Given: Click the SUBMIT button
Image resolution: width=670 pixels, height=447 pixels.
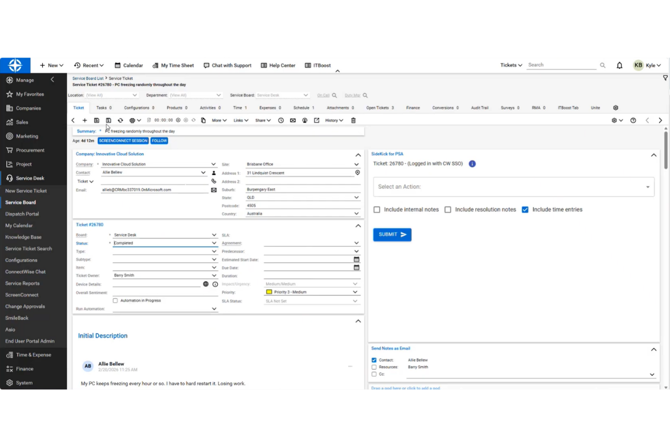Looking at the screenshot, I should (392, 235).
